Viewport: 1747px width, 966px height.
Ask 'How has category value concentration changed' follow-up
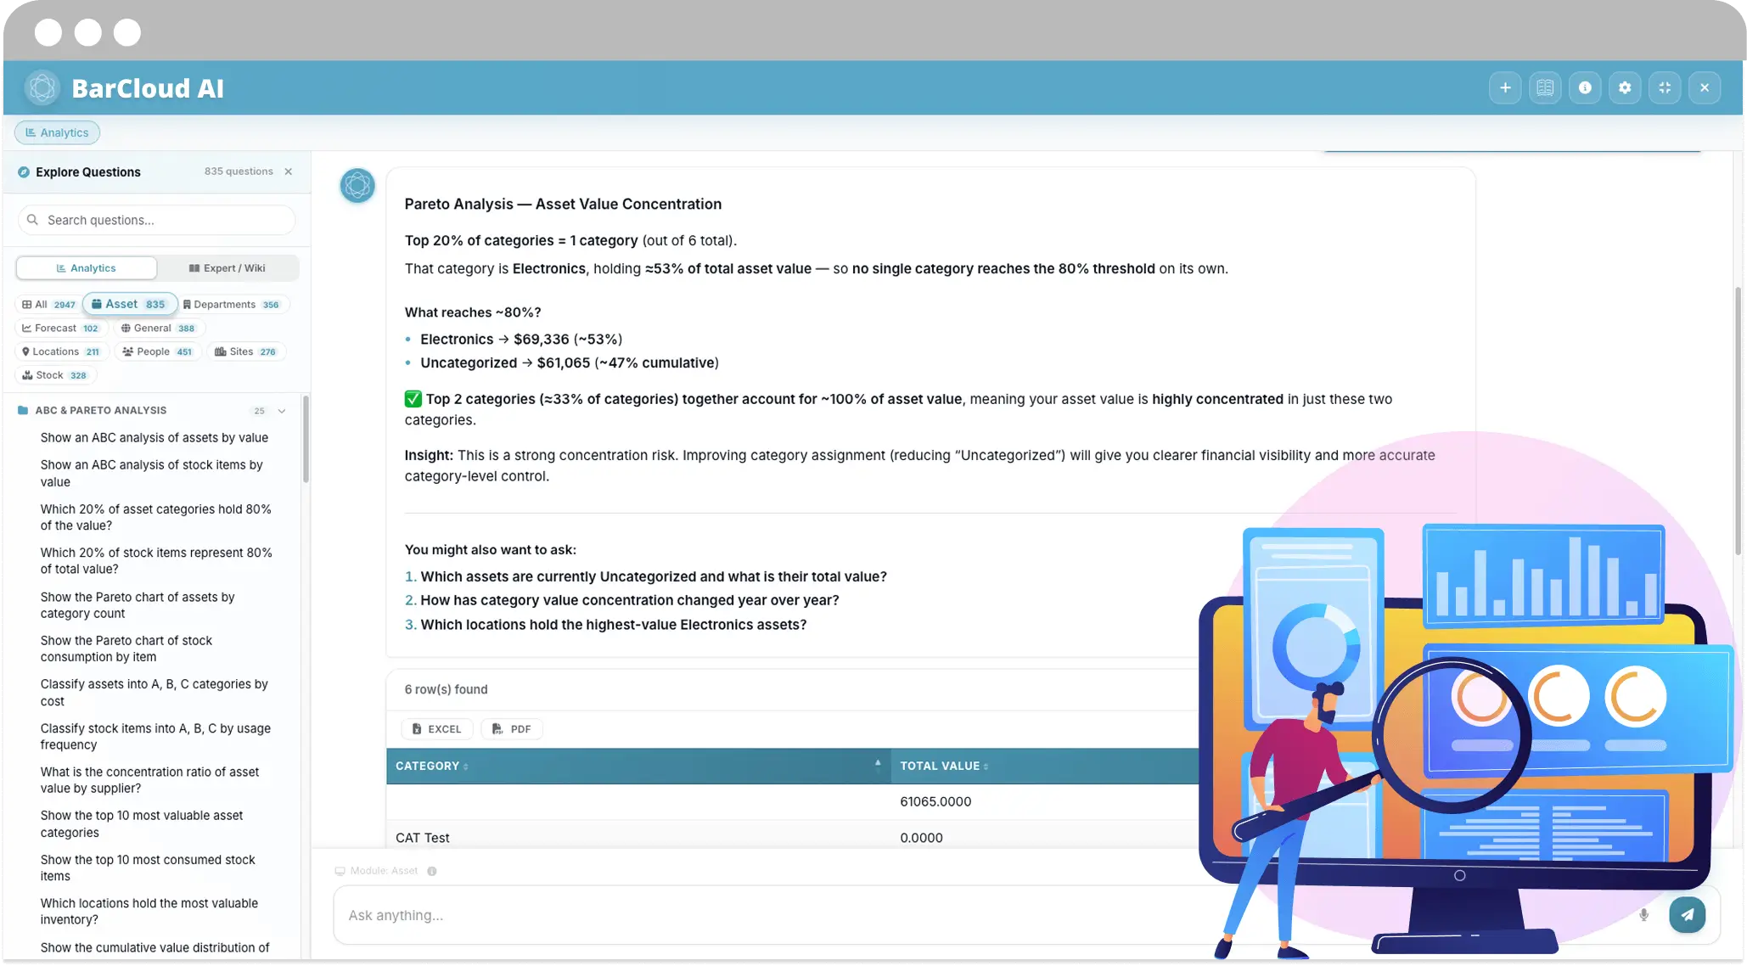click(x=630, y=601)
